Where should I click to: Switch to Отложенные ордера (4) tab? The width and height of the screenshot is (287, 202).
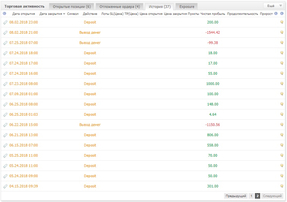(x=120, y=7)
